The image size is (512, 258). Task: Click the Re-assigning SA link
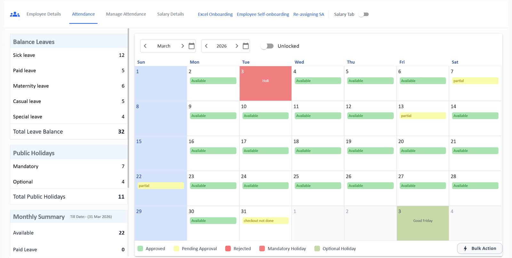pos(309,14)
